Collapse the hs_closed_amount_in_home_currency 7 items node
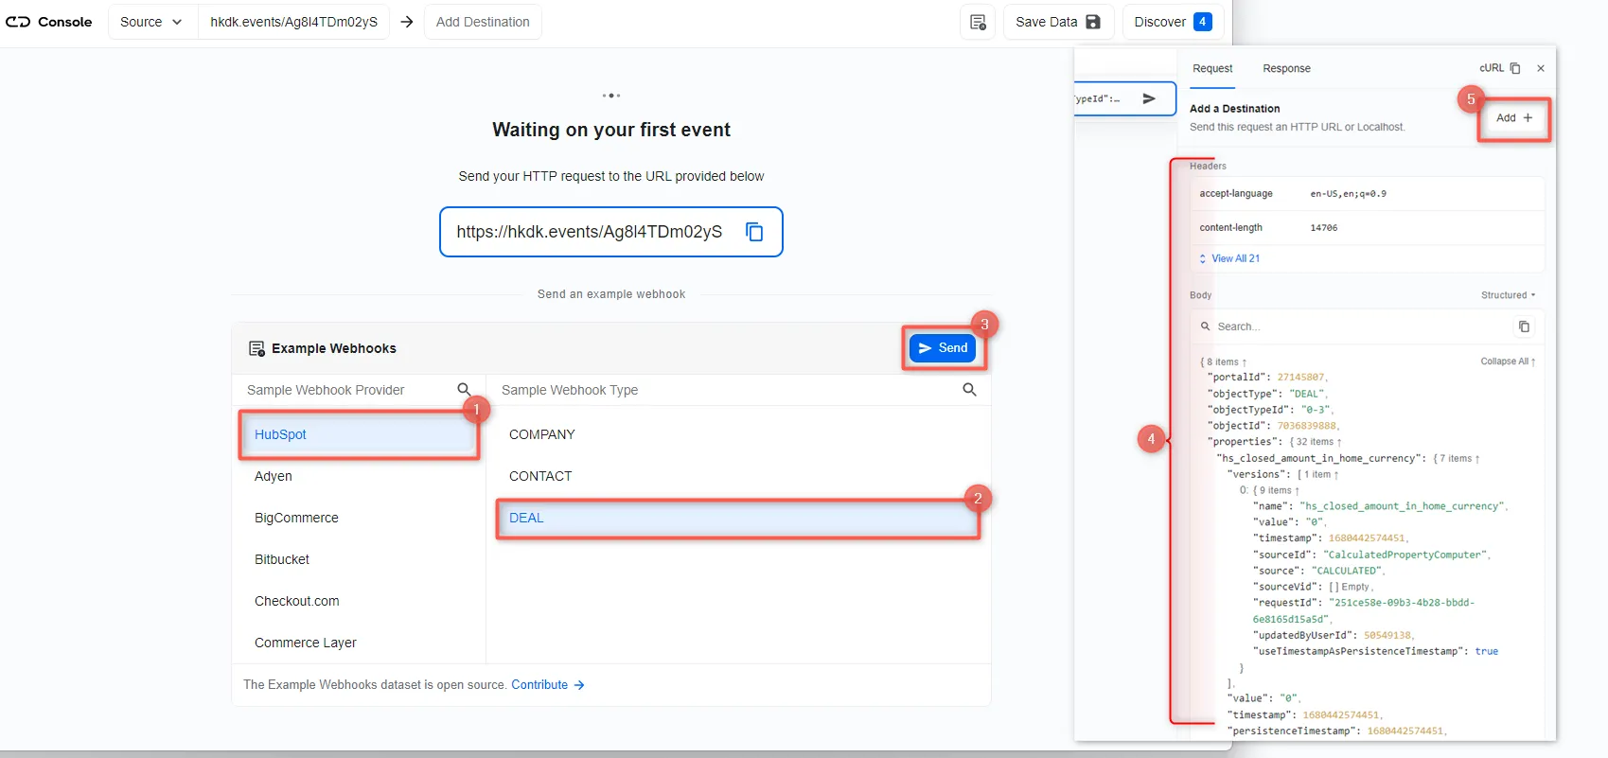The image size is (1608, 758). pos(1457,459)
